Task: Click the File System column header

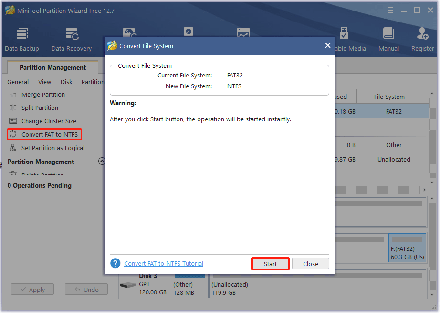Action: click(x=389, y=97)
